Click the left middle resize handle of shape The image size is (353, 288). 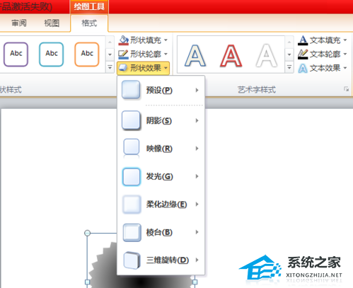tap(87, 282)
